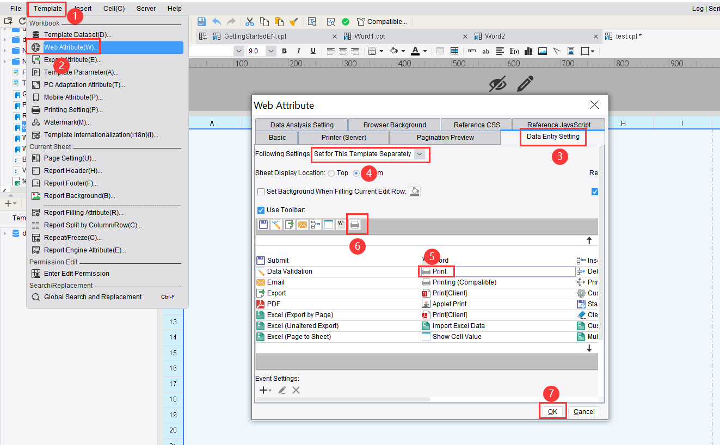Open the border style dropdown arrow
Viewport: 720px width, 445px height.
point(592,51)
